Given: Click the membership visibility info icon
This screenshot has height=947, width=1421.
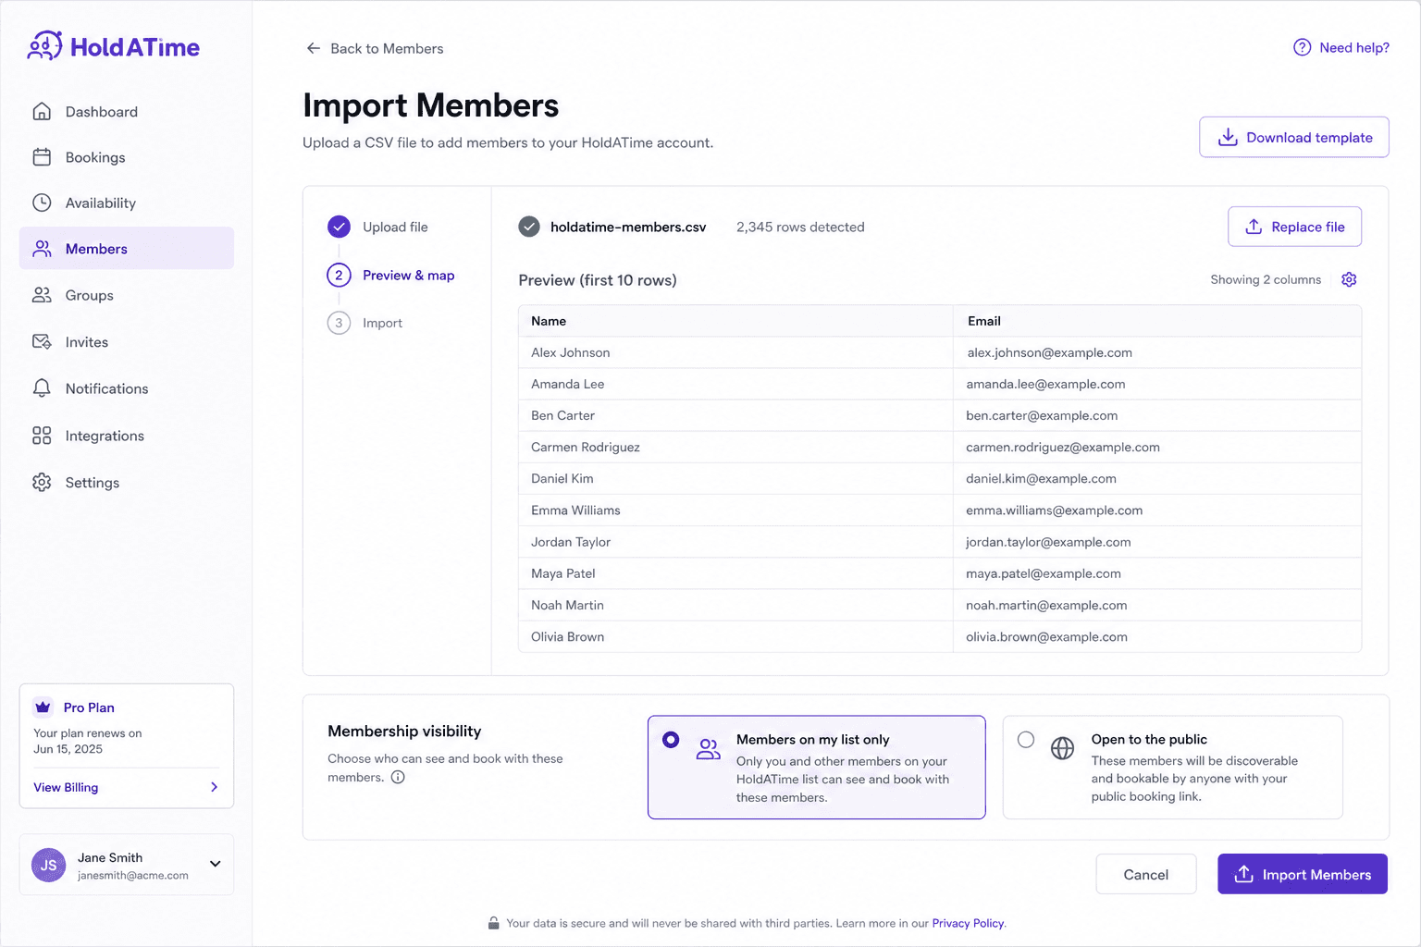Looking at the screenshot, I should pos(398,777).
